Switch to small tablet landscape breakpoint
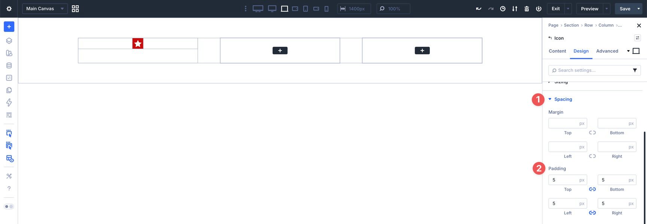 (x=295, y=9)
